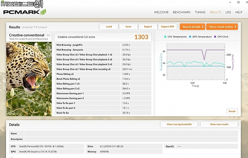Select 'Video To Go part 1' row
This screenshot has width=248, height=158.
point(103,103)
